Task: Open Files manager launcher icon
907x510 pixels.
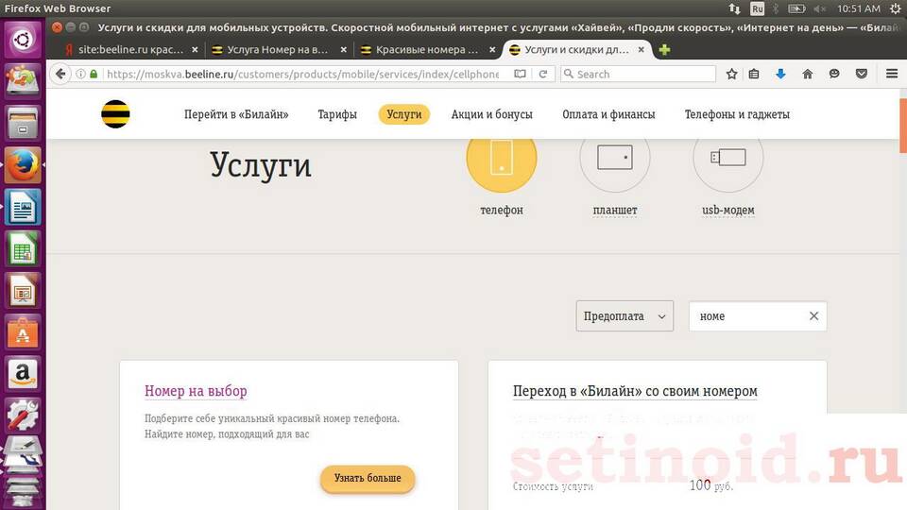Action: tap(23, 123)
